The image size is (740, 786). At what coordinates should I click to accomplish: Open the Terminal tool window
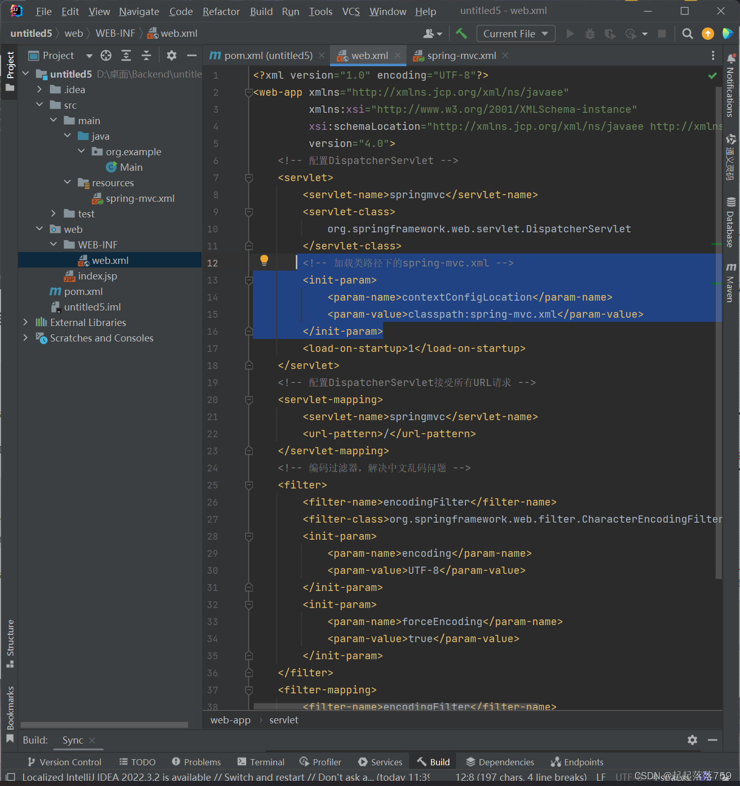(261, 762)
